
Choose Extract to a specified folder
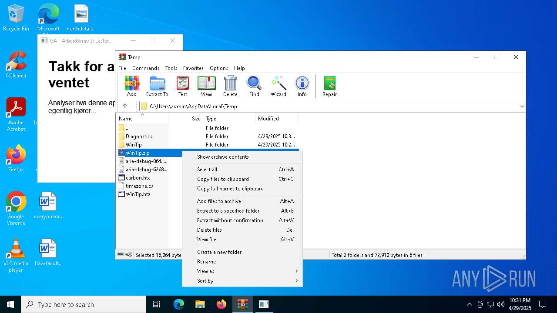242,211
